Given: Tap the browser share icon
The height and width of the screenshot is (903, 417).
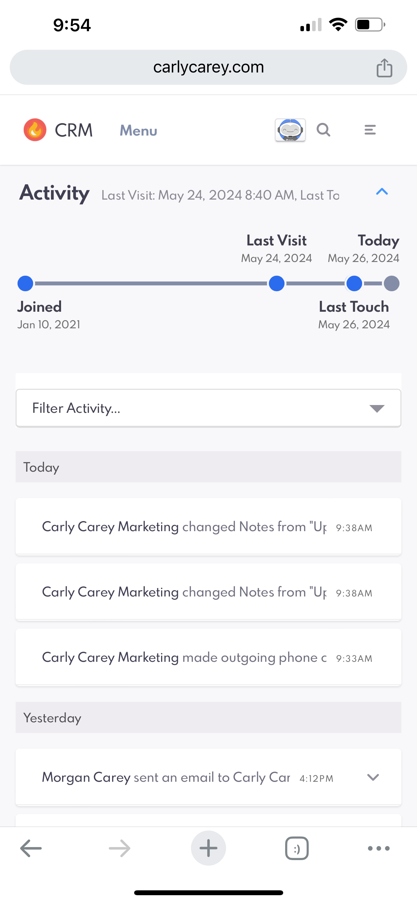Looking at the screenshot, I should point(384,68).
